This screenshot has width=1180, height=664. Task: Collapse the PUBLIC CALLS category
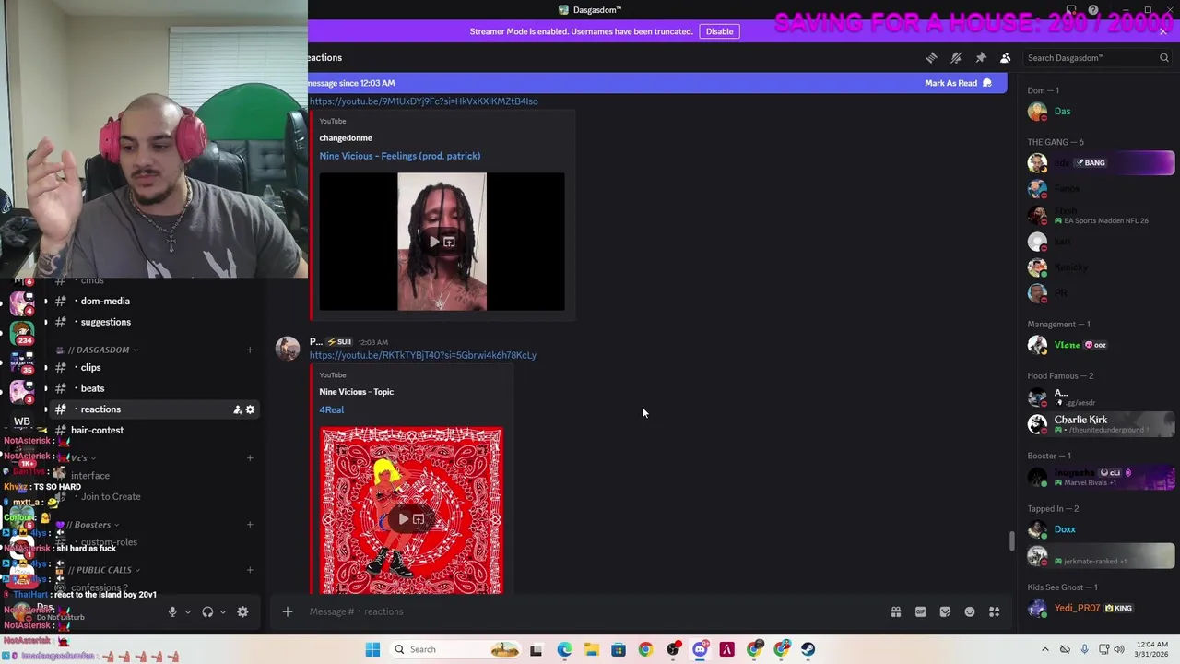[x=103, y=570]
